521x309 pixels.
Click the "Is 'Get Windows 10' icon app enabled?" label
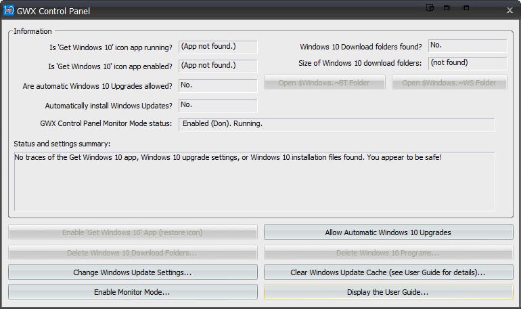tap(110, 66)
